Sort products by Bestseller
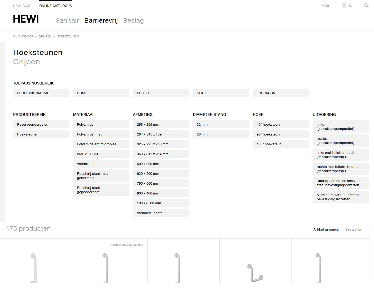This screenshot has height=301, width=374. point(353,229)
